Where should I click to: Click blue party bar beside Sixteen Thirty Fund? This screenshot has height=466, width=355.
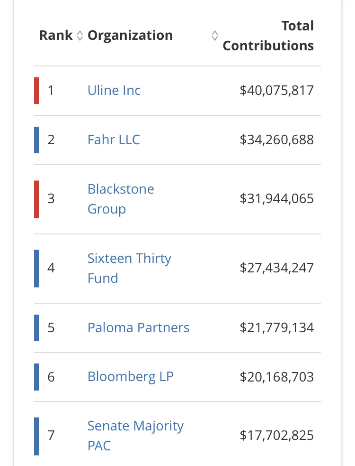coord(36,269)
